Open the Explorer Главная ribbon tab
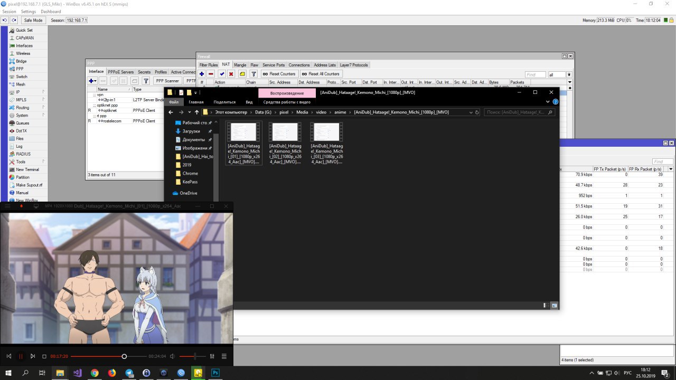 pyautogui.click(x=196, y=102)
